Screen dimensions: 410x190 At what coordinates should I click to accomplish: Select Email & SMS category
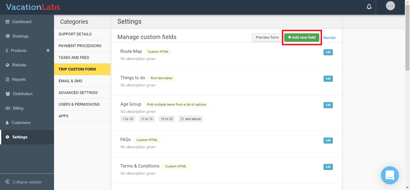pos(70,81)
